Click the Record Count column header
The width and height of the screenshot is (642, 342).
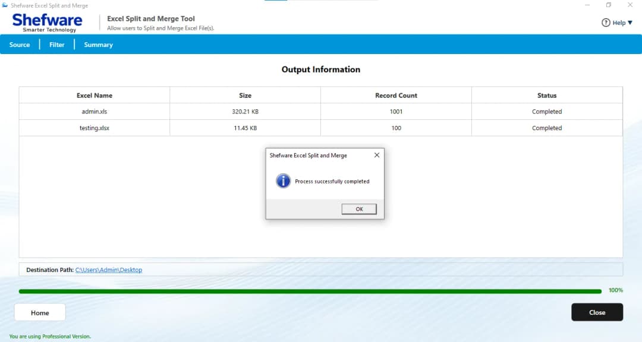click(x=396, y=96)
